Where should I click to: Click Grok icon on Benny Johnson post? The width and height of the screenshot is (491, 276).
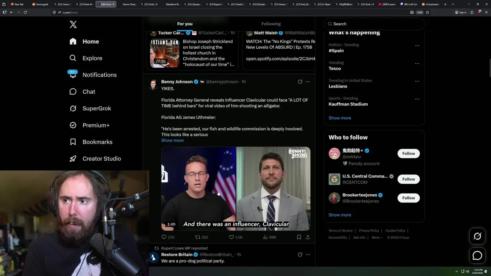pyautogui.click(x=300, y=82)
